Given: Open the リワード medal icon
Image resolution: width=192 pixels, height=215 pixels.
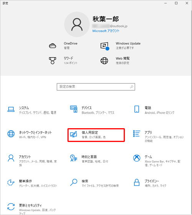Looking at the screenshot, I should 53,60.
